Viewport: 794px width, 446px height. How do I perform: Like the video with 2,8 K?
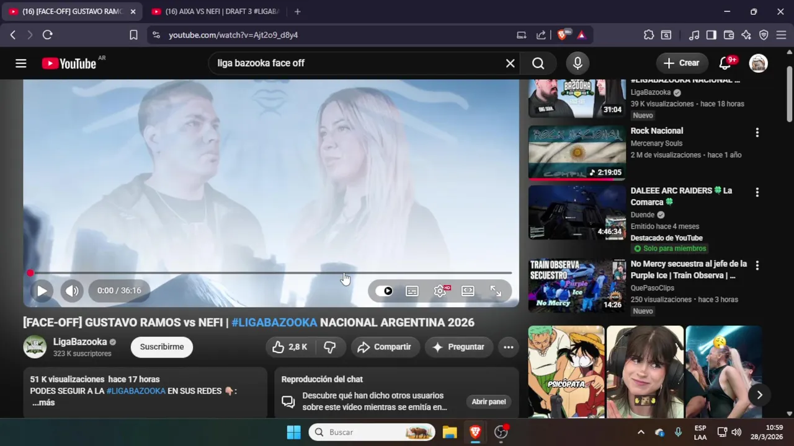[x=290, y=347]
